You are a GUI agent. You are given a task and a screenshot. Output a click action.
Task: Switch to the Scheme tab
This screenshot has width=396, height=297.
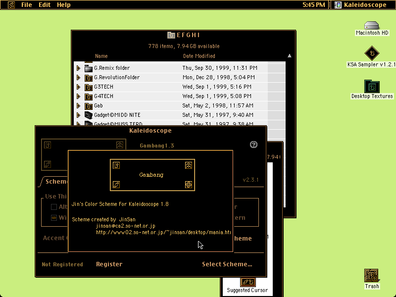click(x=56, y=182)
